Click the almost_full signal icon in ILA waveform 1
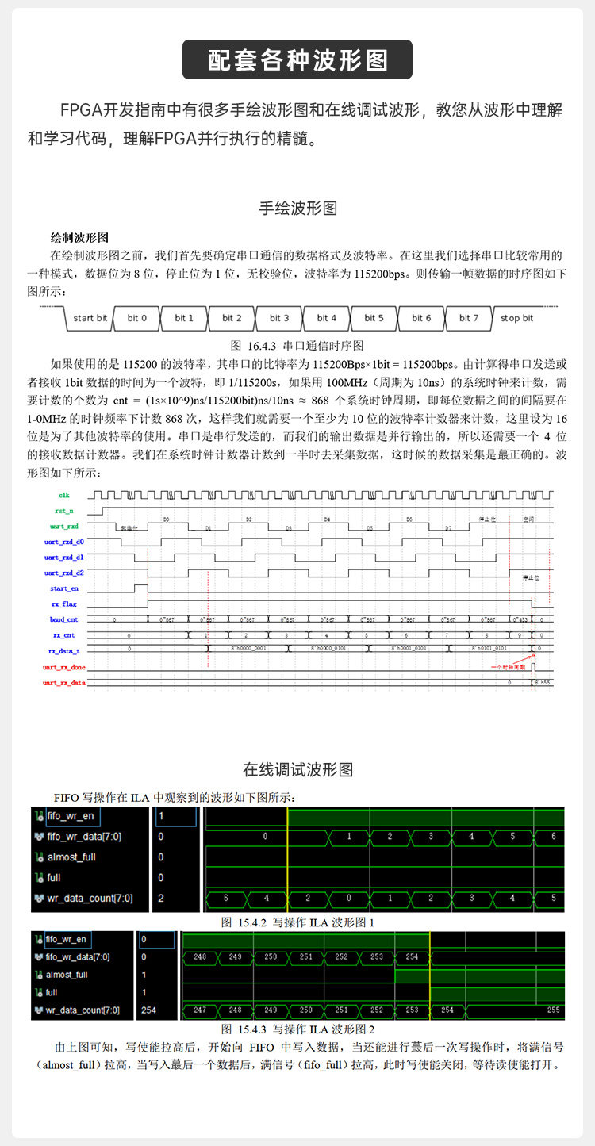This screenshot has height=1146, width=595. (38, 857)
